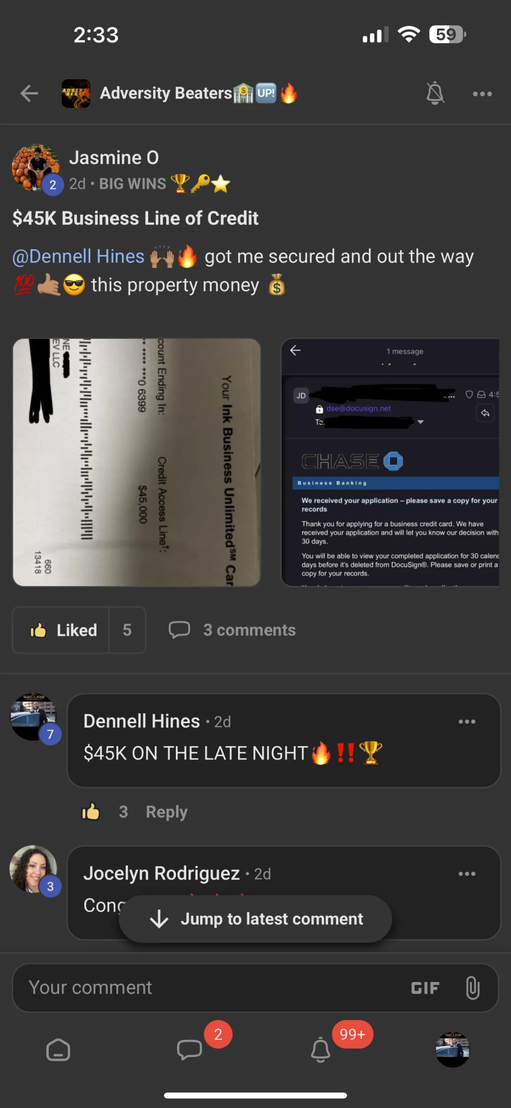Like Dennell Hines' comment with thumbs up

(91, 812)
